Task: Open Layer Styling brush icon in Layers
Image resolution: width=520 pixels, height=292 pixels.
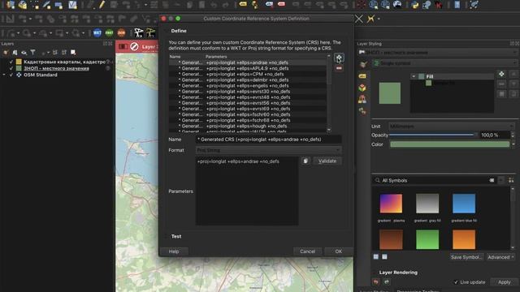Action: pos(6,52)
